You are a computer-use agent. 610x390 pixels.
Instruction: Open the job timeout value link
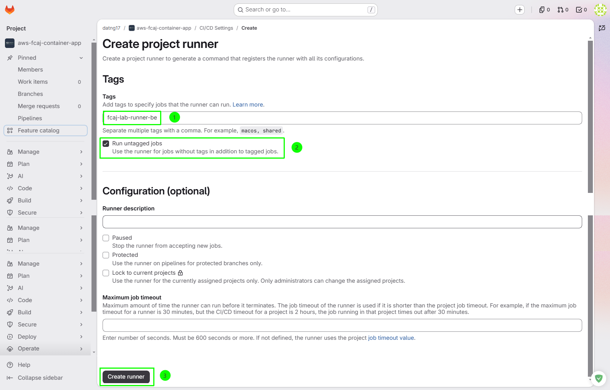391,338
